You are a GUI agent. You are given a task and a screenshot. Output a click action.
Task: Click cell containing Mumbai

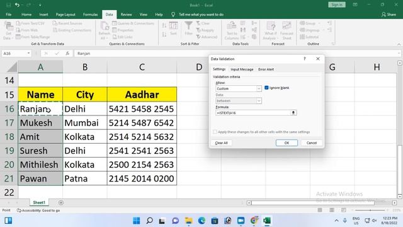[85, 123]
